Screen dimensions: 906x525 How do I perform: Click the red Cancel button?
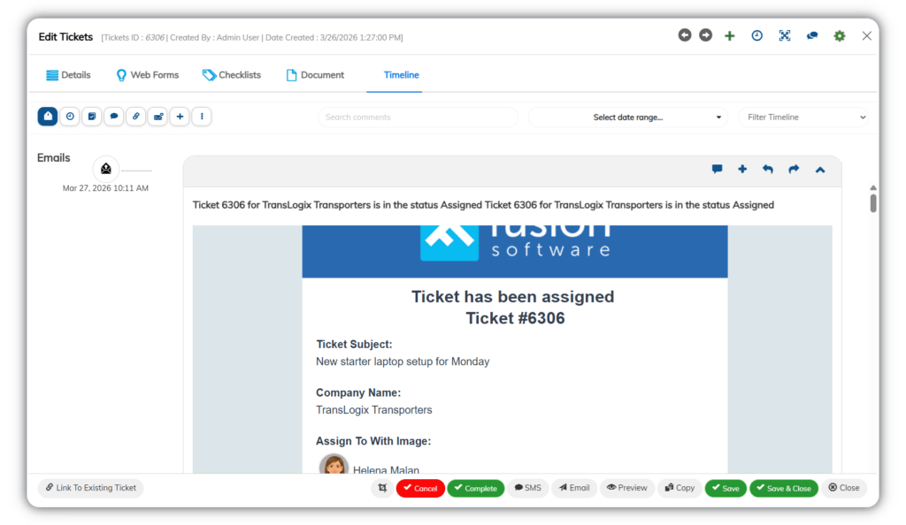[420, 488]
